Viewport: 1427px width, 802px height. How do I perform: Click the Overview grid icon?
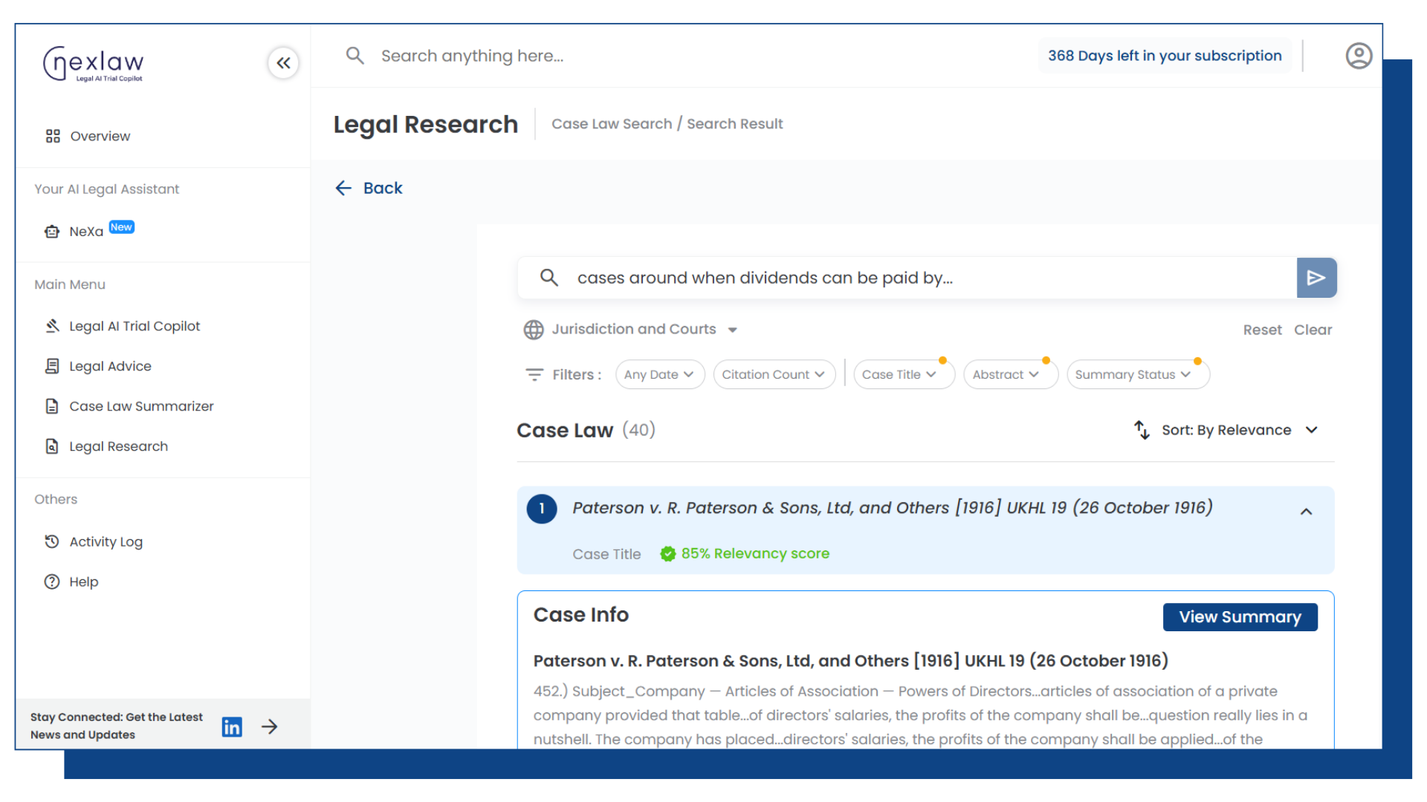tap(53, 136)
